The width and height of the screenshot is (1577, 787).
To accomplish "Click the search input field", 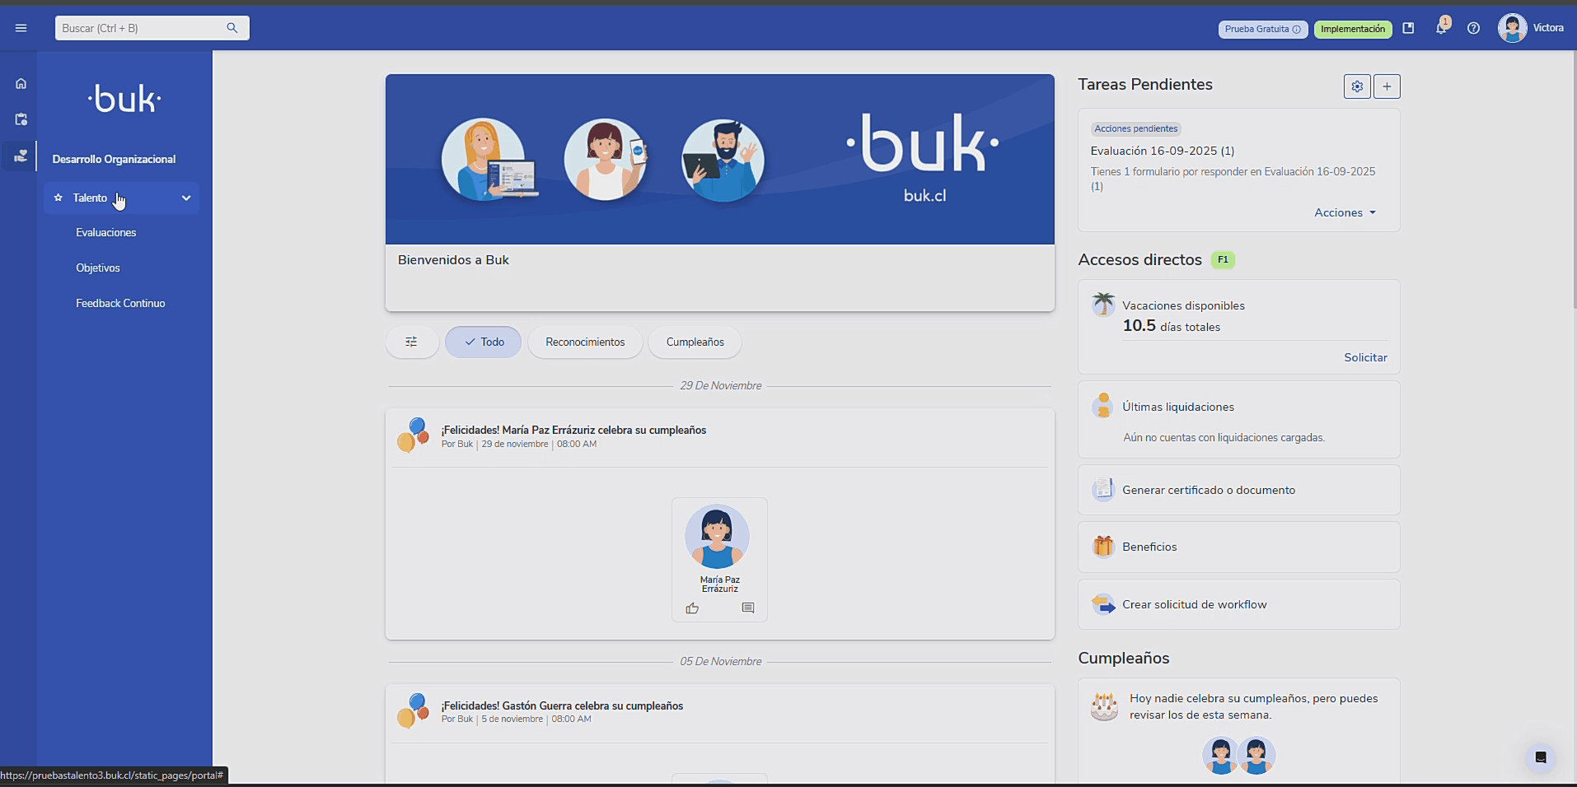I will pos(140,28).
